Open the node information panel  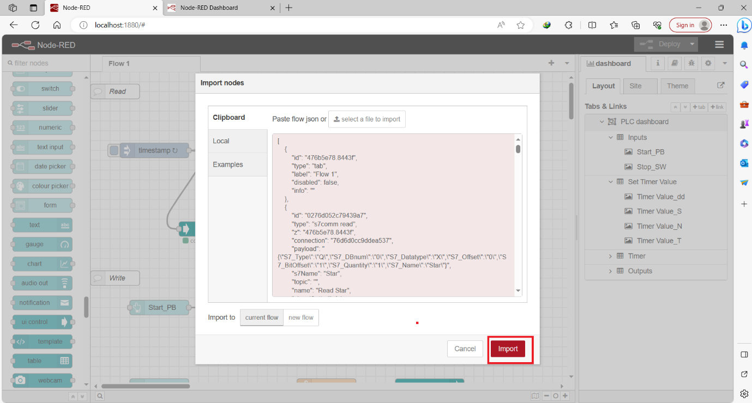657,63
